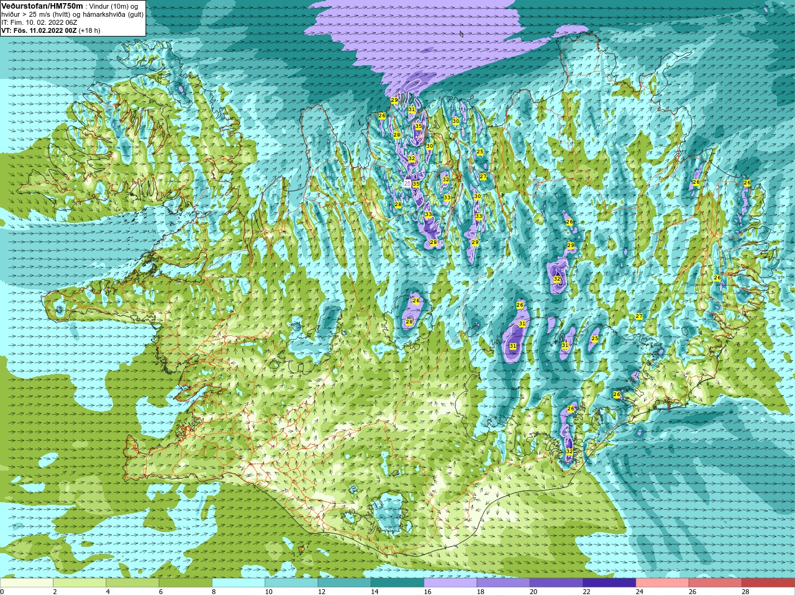Click the 18–20 m/s medium purple legend swatch

[504, 583]
